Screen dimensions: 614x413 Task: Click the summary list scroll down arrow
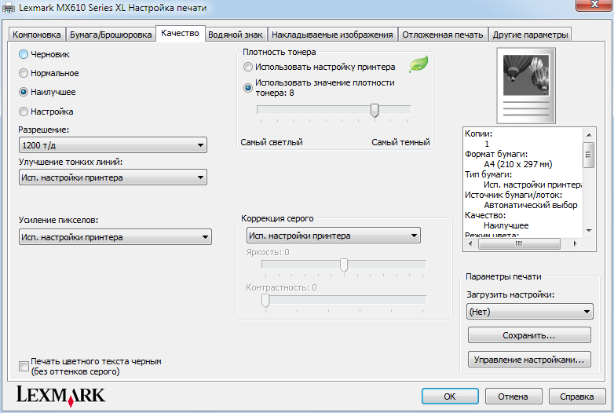tap(589, 231)
